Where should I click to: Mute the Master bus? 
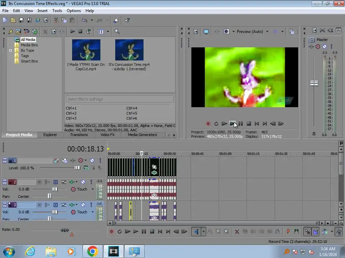[x=324, y=46]
